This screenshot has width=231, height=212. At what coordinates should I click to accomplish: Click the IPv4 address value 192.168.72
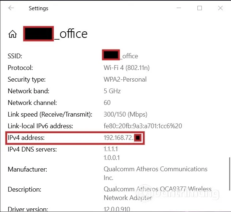pyautogui.click(x=119, y=138)
